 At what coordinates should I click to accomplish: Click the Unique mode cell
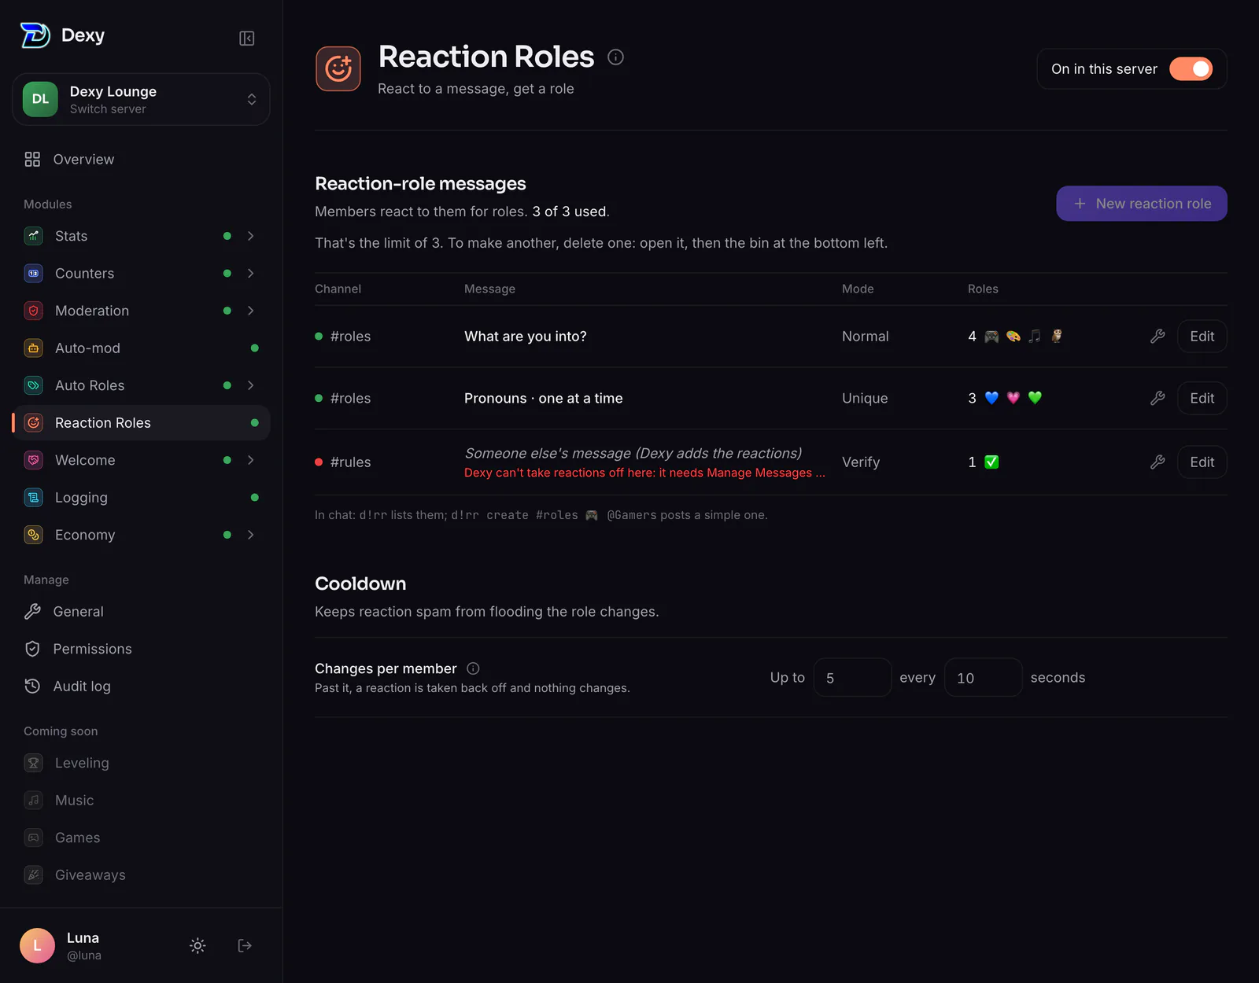click(x=865, y=399)
